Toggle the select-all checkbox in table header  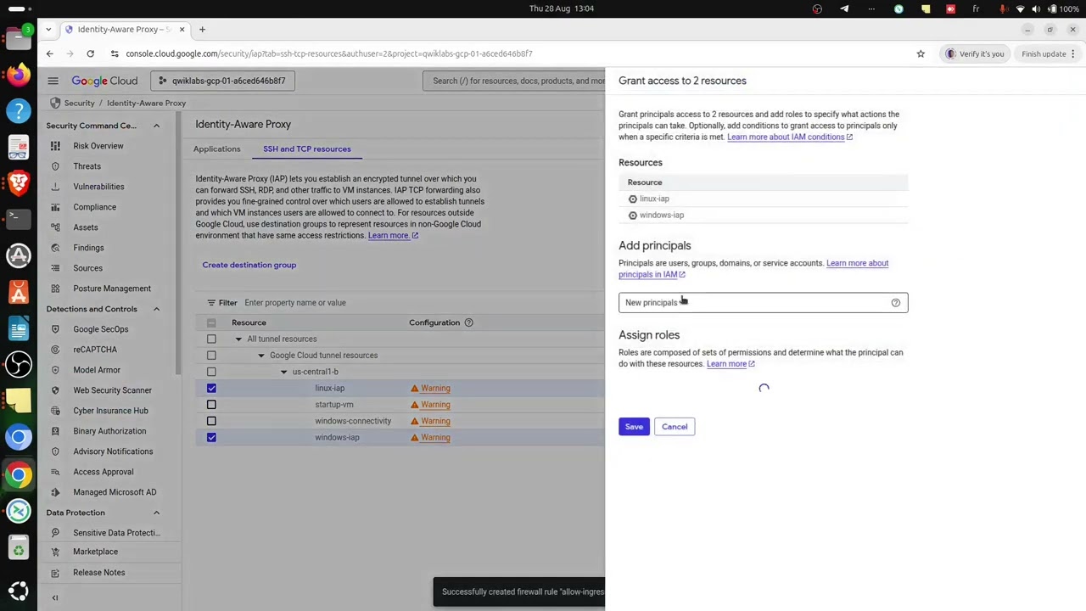coord(211,322)
